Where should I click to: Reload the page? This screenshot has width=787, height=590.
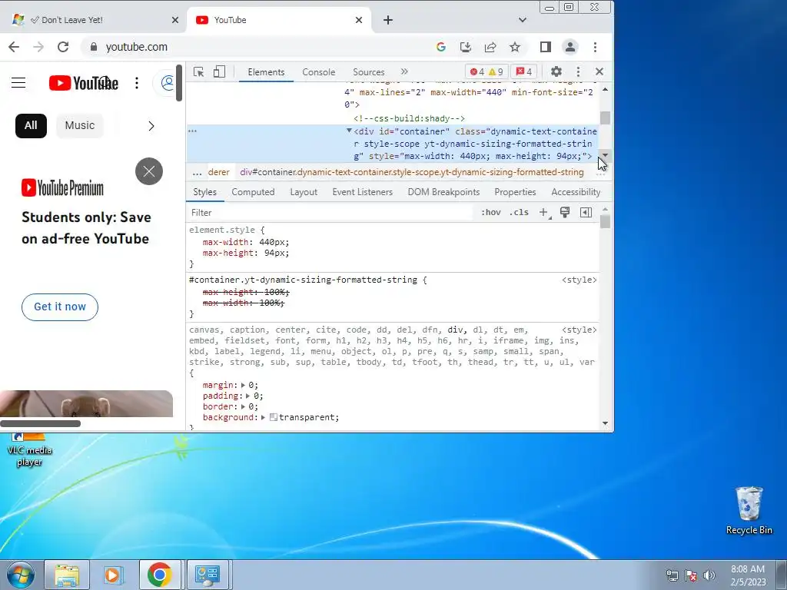(63, 47)
